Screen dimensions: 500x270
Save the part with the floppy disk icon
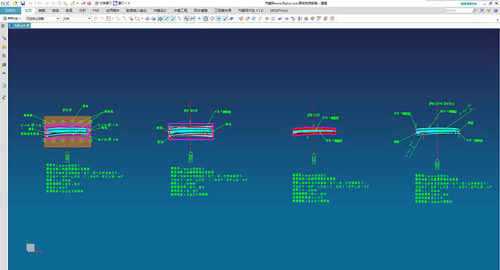pyautogui.click(x=23, y=3)
